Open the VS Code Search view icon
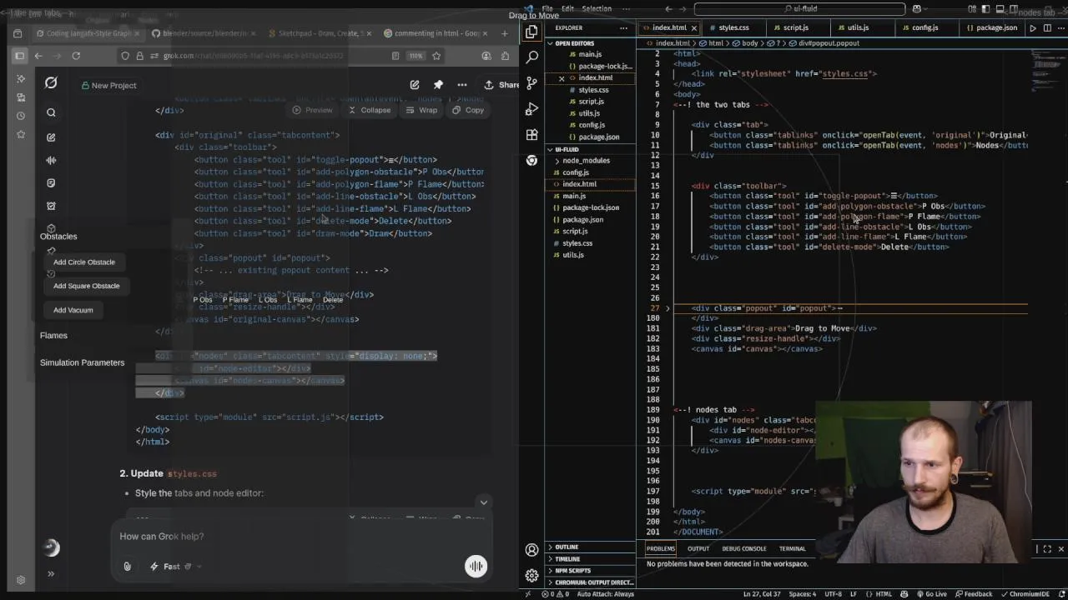1068x600 pixels. 531,57
